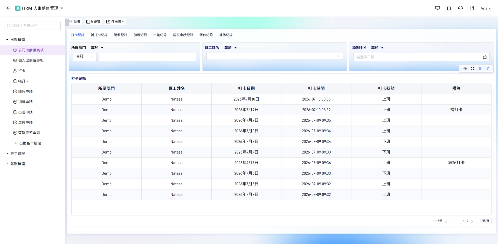Click the 員工姓名 column header
Viewport: 498px width, 244px height.
[176, 88]
